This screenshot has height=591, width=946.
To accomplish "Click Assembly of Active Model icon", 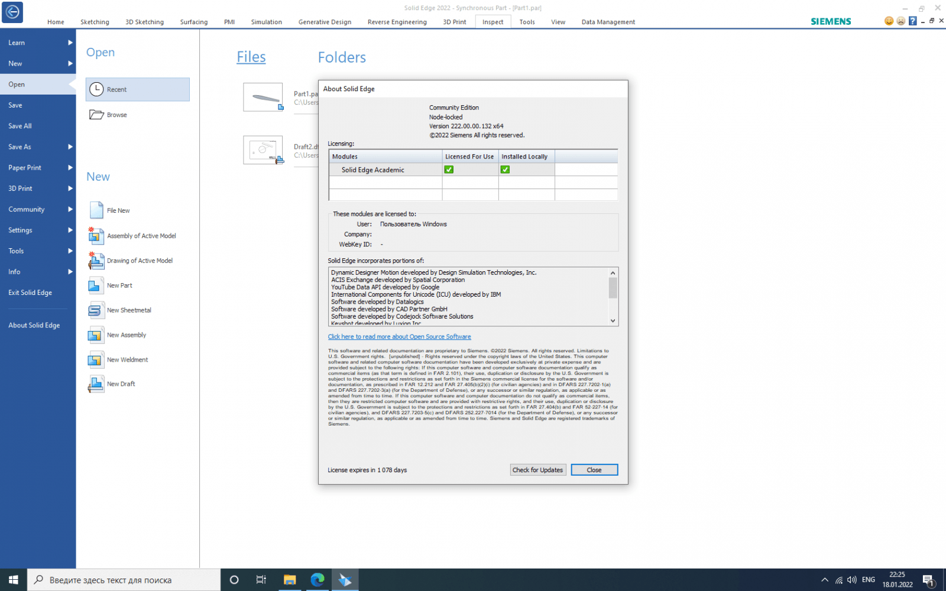I will tap(96, 236).
